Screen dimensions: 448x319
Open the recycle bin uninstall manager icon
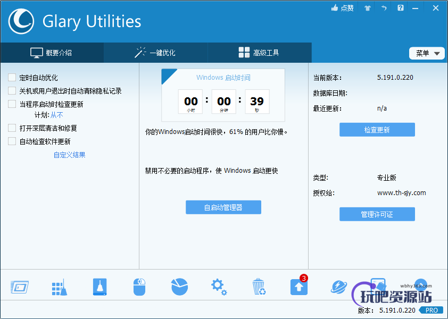259,287
